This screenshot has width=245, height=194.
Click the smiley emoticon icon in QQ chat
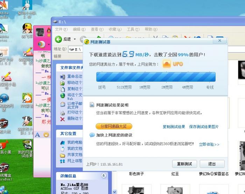pyautogui.click(x=46, y=135)
